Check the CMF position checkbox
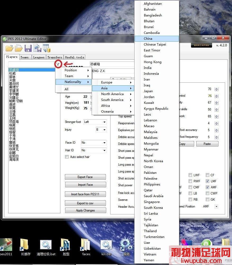 click(190, 187)
